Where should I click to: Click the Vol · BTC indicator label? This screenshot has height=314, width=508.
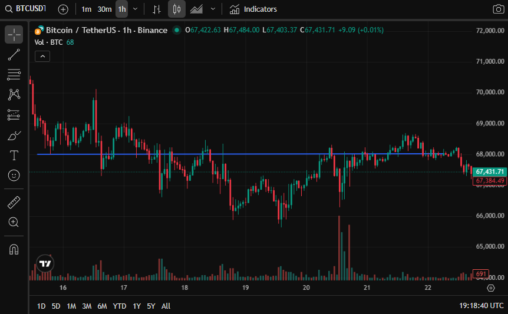[x=48, y=42]
